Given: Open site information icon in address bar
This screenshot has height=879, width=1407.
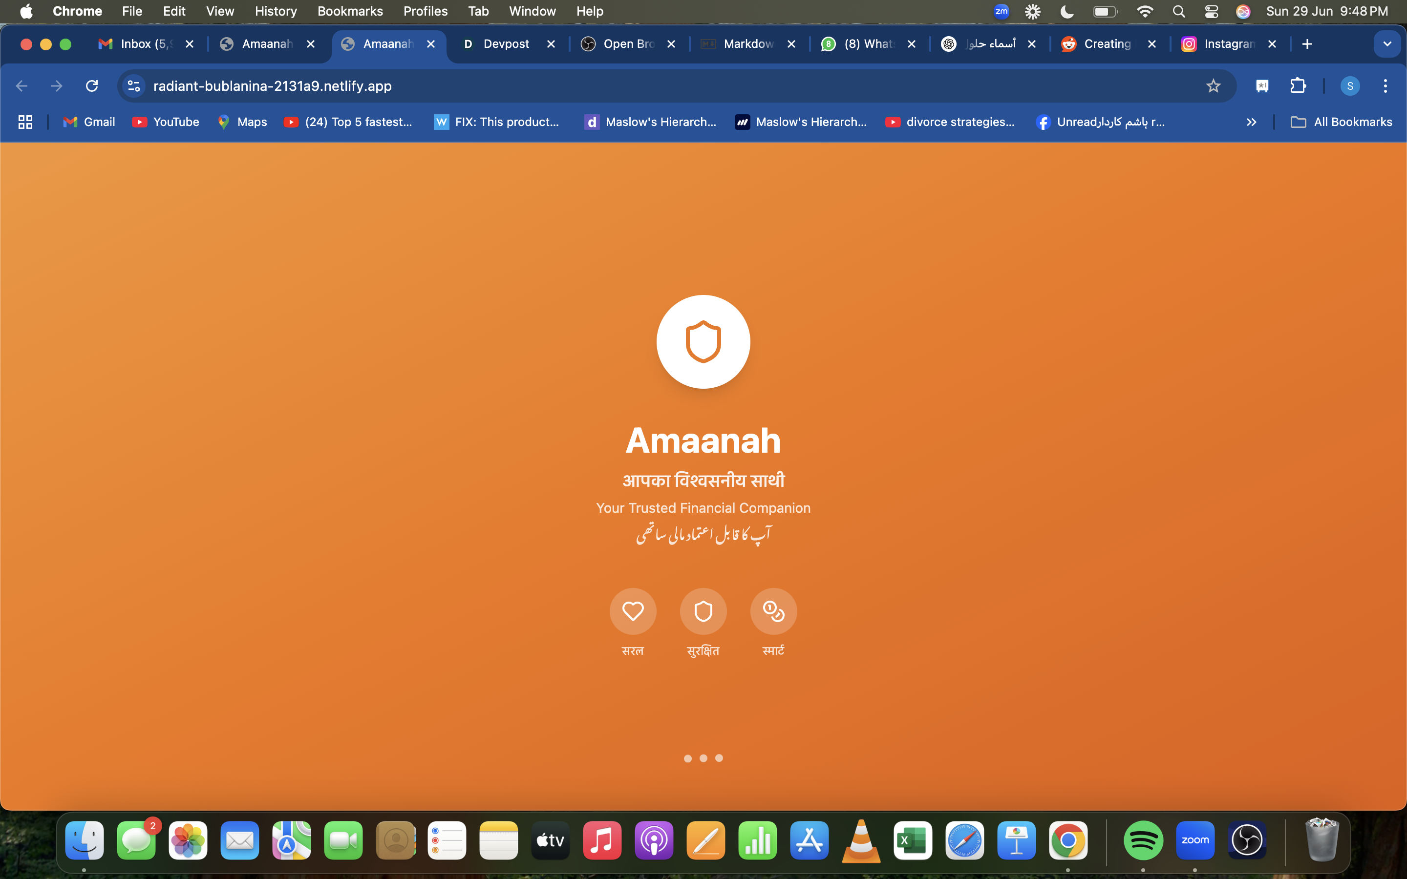Looking at the screenshot, I should point(134,86).
